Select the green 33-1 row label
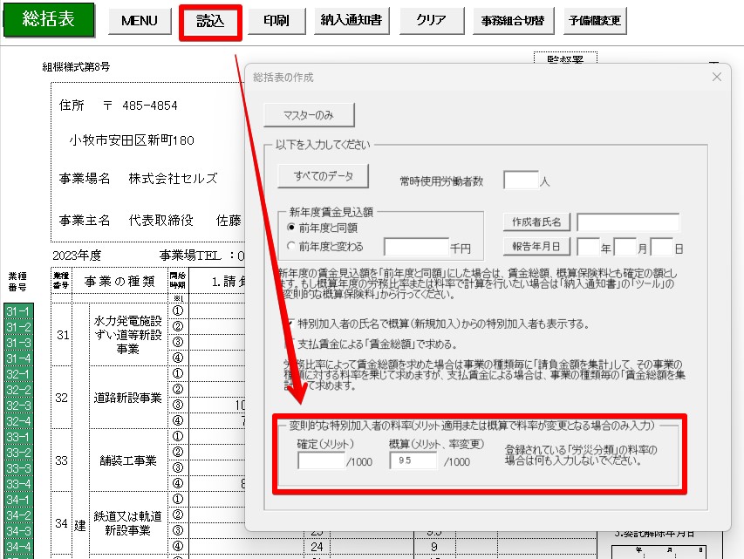This screenshot has height=559, width=744. (18, 437)
